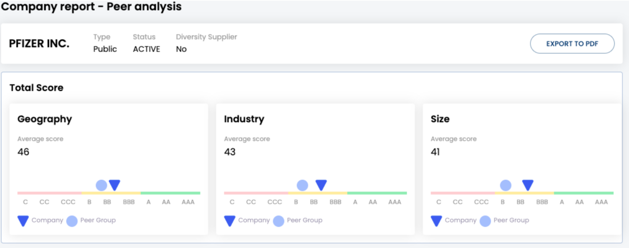Click the red low-rating segment of Geography scale
Viewport: 629px width, 248px height.
pyautogui.click(x=49, y=193)
